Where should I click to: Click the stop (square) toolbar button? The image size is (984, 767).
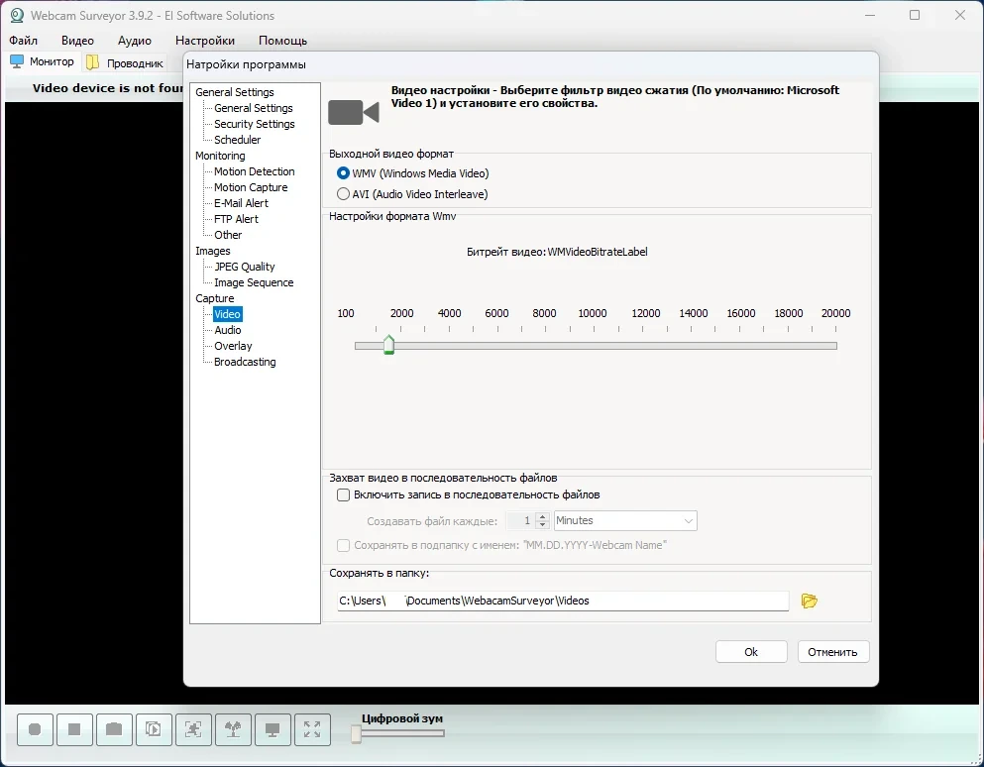click(x=74, y=729)
